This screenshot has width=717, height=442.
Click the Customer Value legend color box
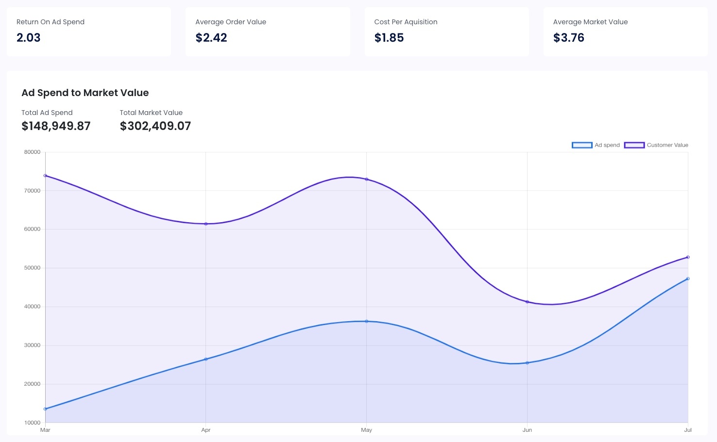tap(634, 145)
